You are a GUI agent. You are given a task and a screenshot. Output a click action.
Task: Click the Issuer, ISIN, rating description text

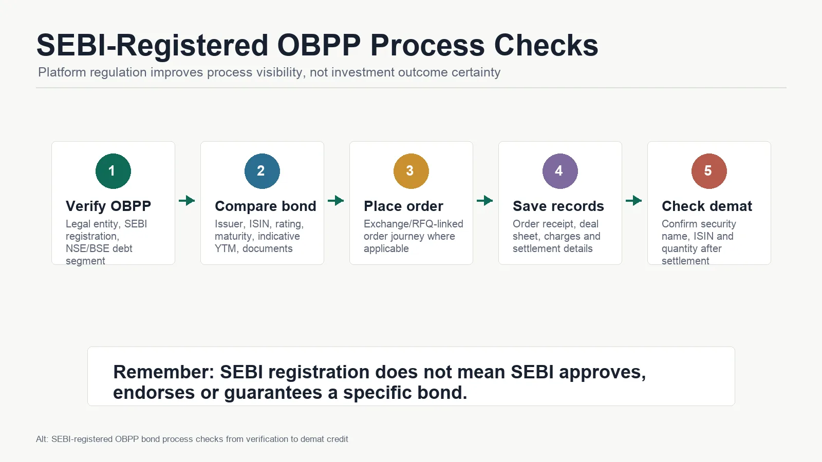259,236
